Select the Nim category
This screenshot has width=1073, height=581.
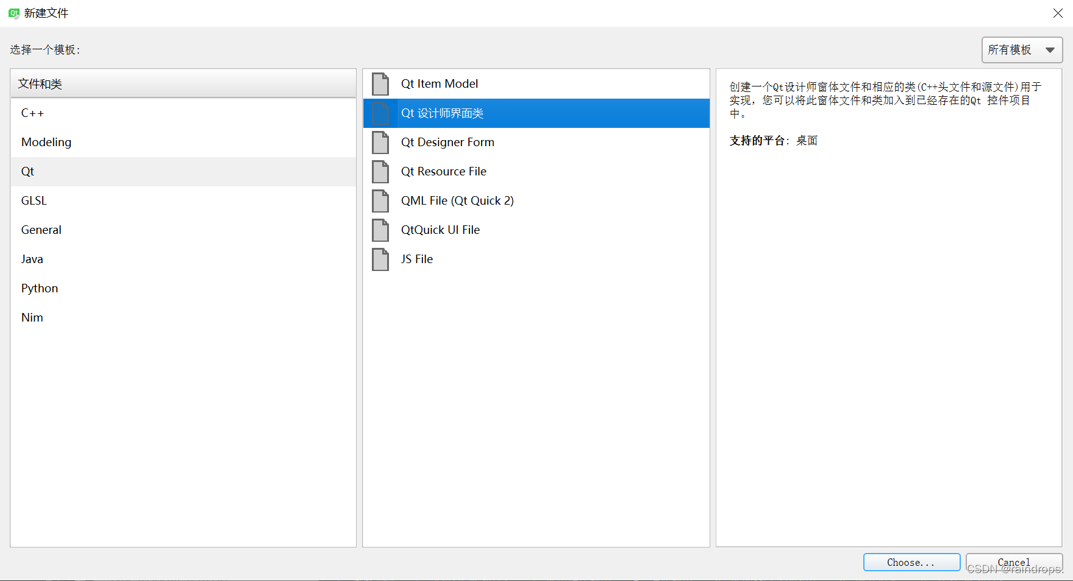[183, 318]
